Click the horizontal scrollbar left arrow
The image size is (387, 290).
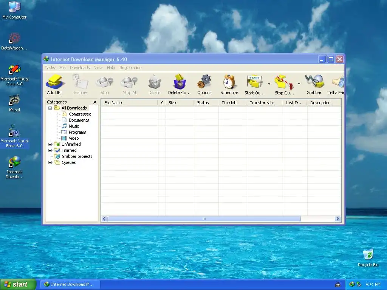(x=104, y=219)
